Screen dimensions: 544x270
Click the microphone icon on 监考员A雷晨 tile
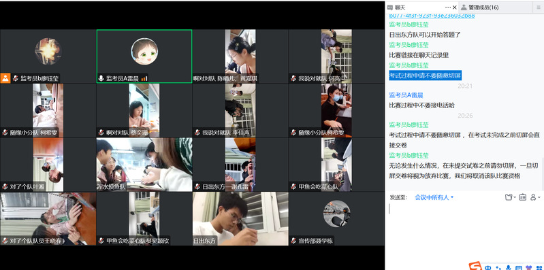pos(101,79)
